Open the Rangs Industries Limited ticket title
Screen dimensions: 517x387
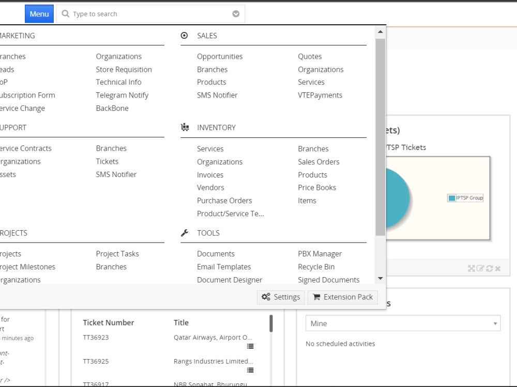[x=213, y=361]
